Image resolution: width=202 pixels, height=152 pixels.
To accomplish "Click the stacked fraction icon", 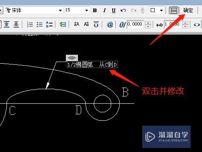I will 143,11.
